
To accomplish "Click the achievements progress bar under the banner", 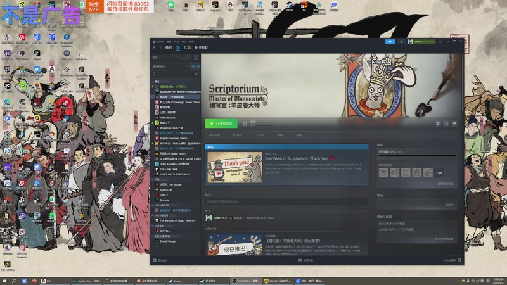I will pos(264,125).
